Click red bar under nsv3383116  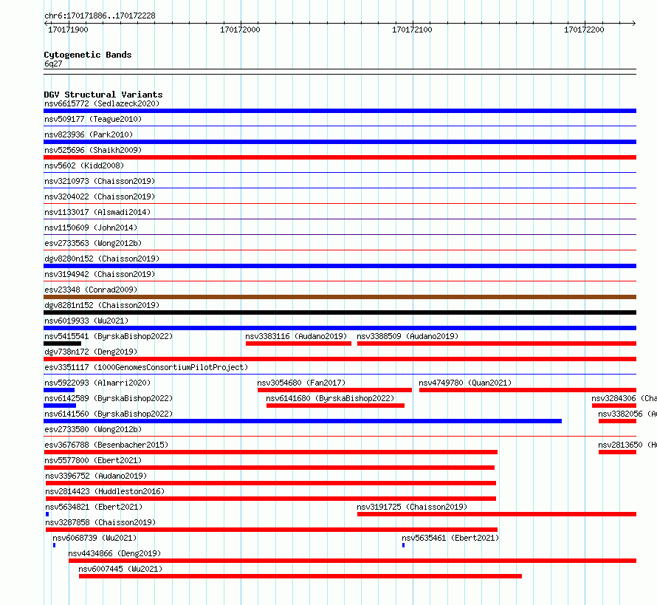298,343
